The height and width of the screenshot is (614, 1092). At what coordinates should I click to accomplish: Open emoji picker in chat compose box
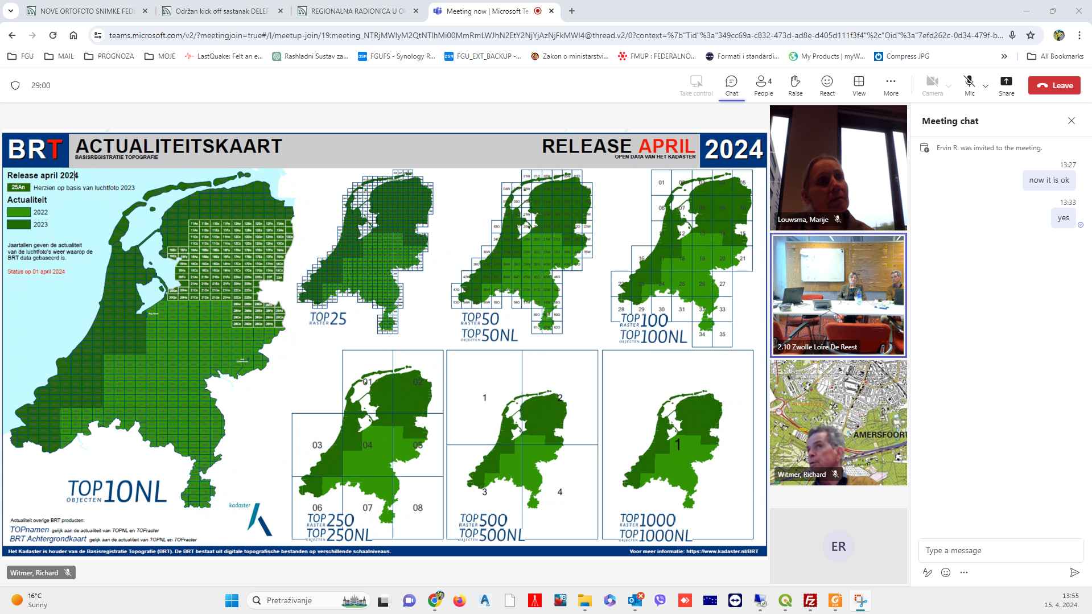point(946,572)
